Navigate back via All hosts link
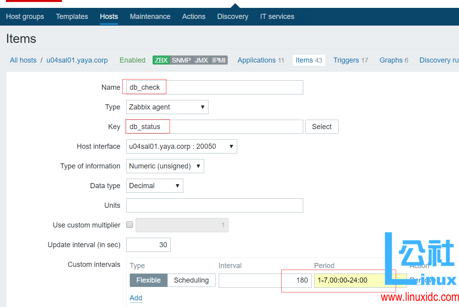The image size is (459, 307). [23, 60]
